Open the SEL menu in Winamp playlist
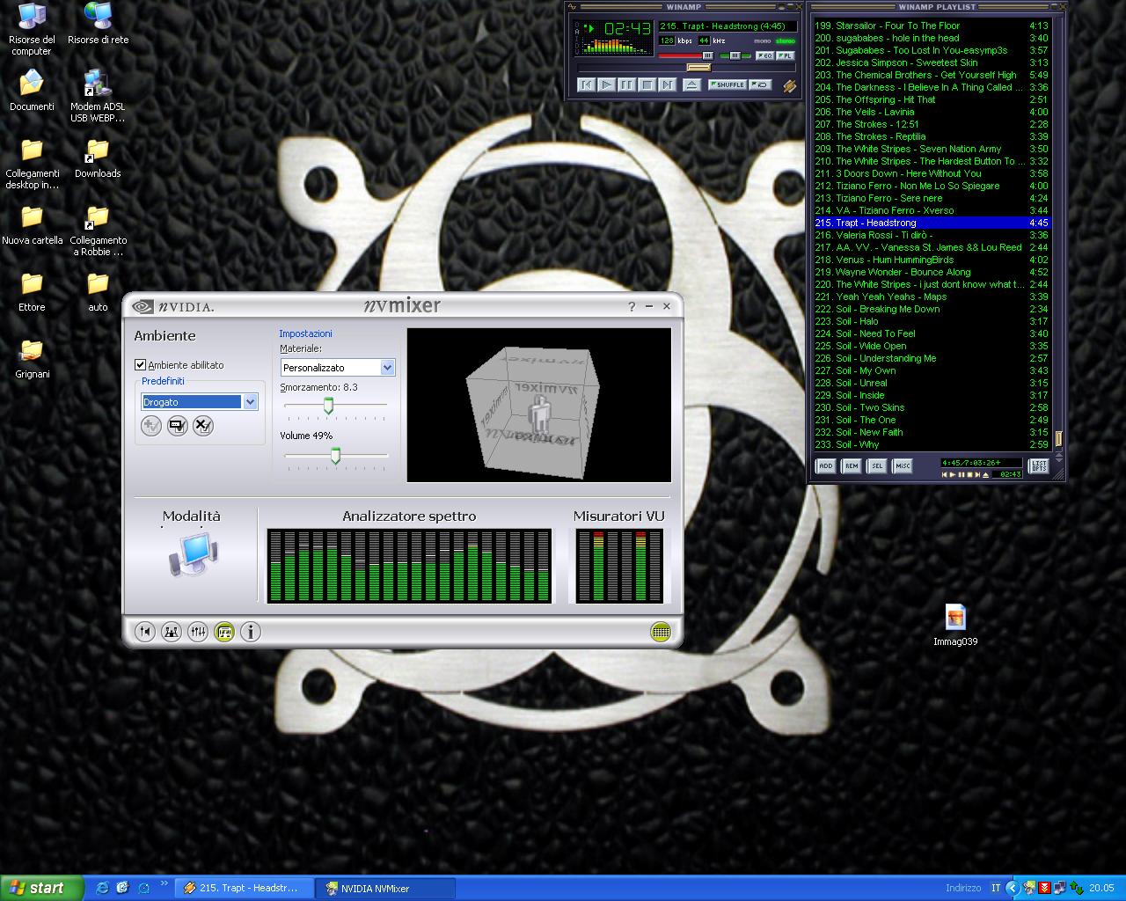 pos(876,466)
